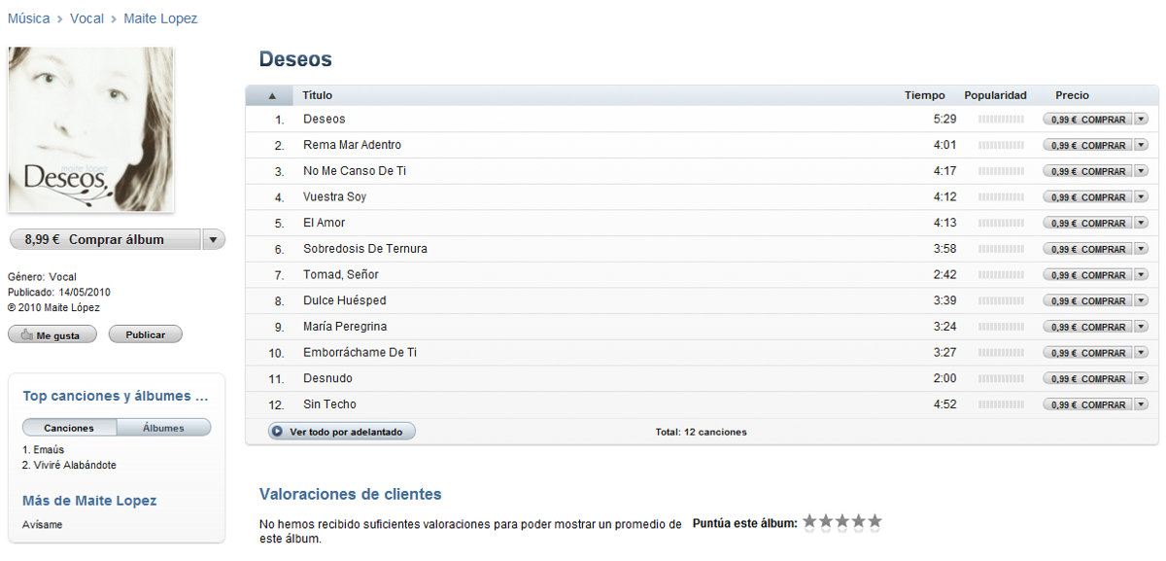Sort the track list by Tiempo column
The height and width of the screenshot is (561, 1166).
[x=924, y=96]
